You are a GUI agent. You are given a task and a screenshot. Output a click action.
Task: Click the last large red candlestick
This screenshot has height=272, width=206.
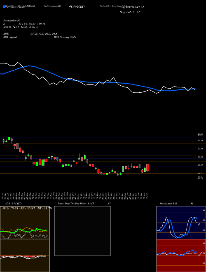click(x=148, y=168)
